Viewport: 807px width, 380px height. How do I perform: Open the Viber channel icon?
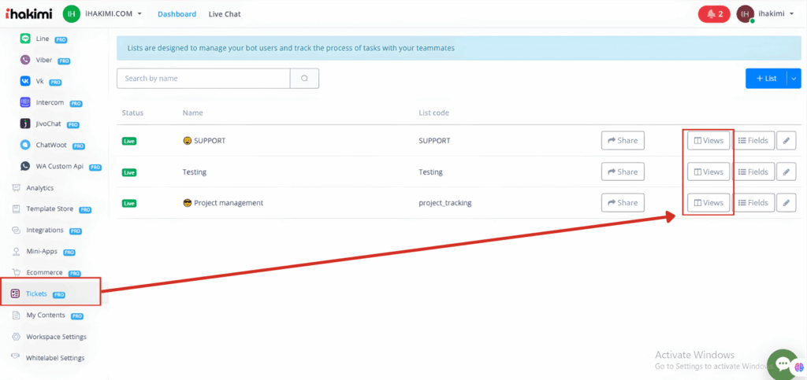coord(25,59)
